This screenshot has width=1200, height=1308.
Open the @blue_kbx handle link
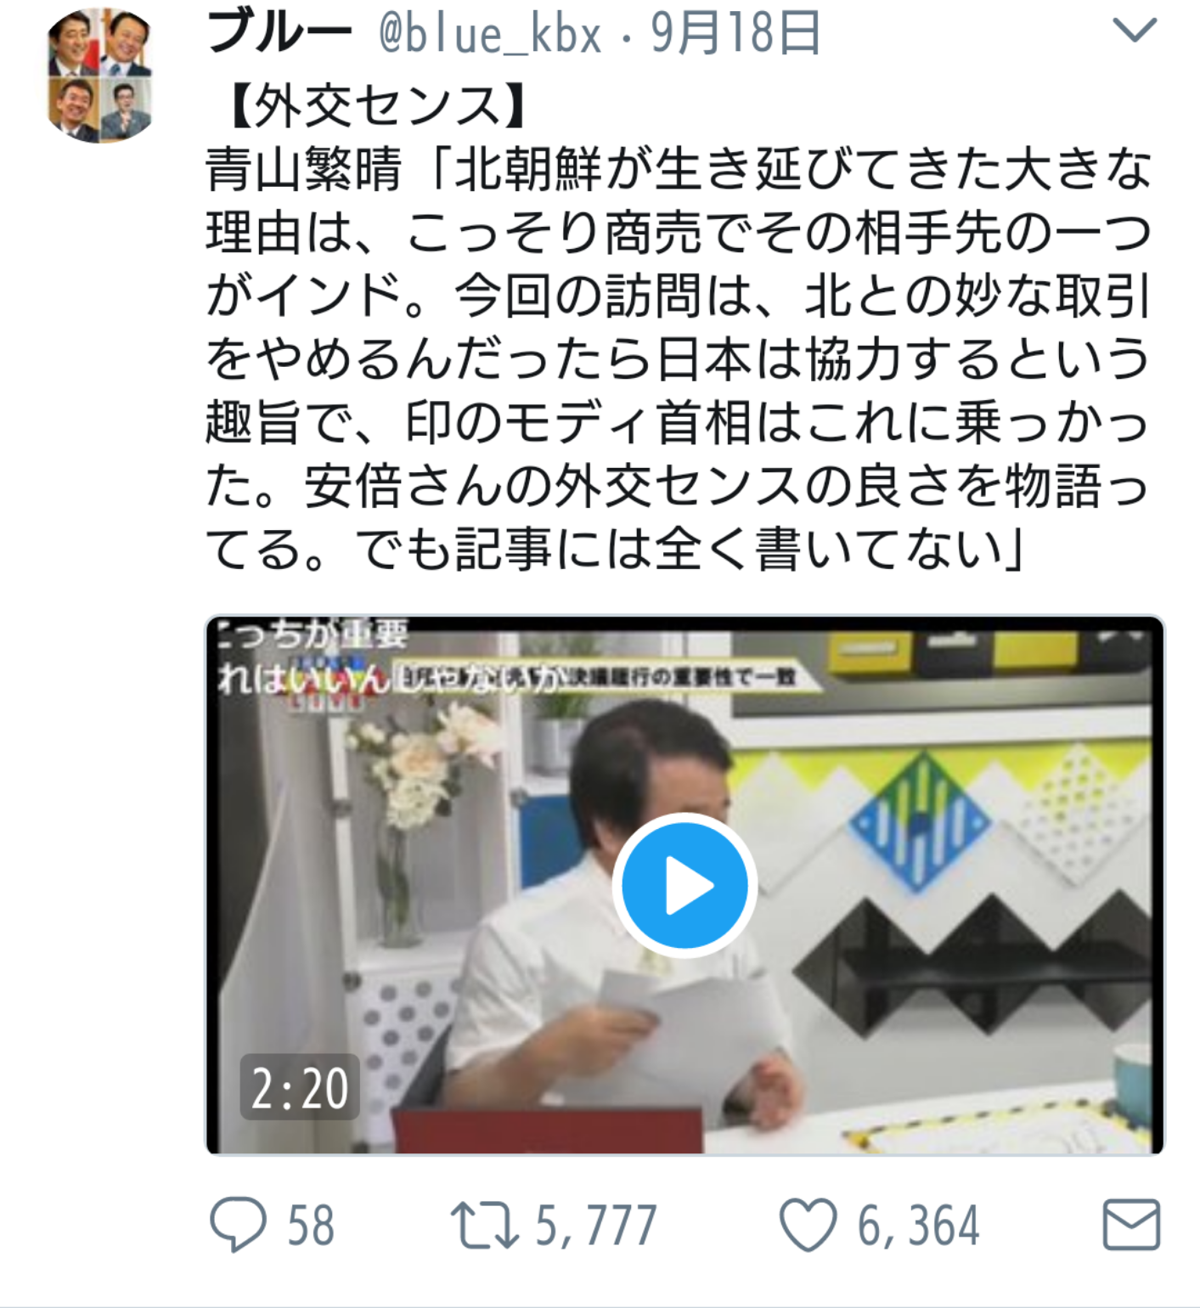489,35
